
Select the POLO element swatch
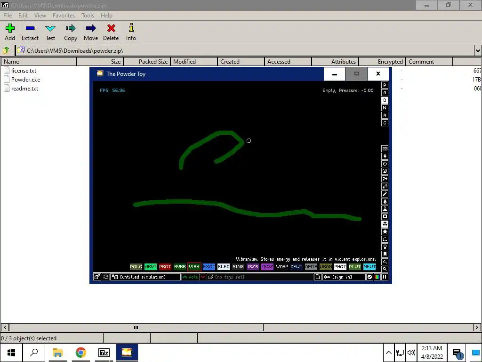point(136,267)
